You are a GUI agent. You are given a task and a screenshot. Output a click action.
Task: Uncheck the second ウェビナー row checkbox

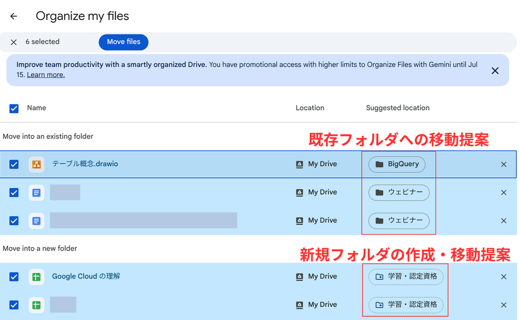point(14,221)
